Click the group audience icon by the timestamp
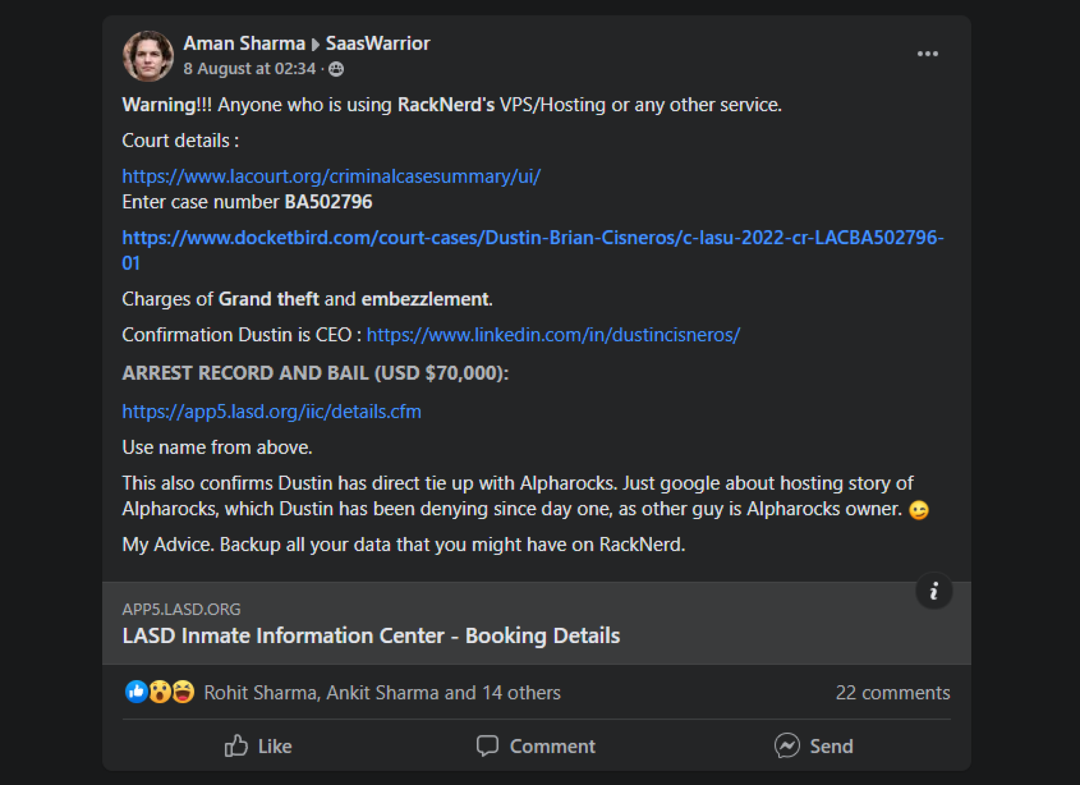 point(336,69)
